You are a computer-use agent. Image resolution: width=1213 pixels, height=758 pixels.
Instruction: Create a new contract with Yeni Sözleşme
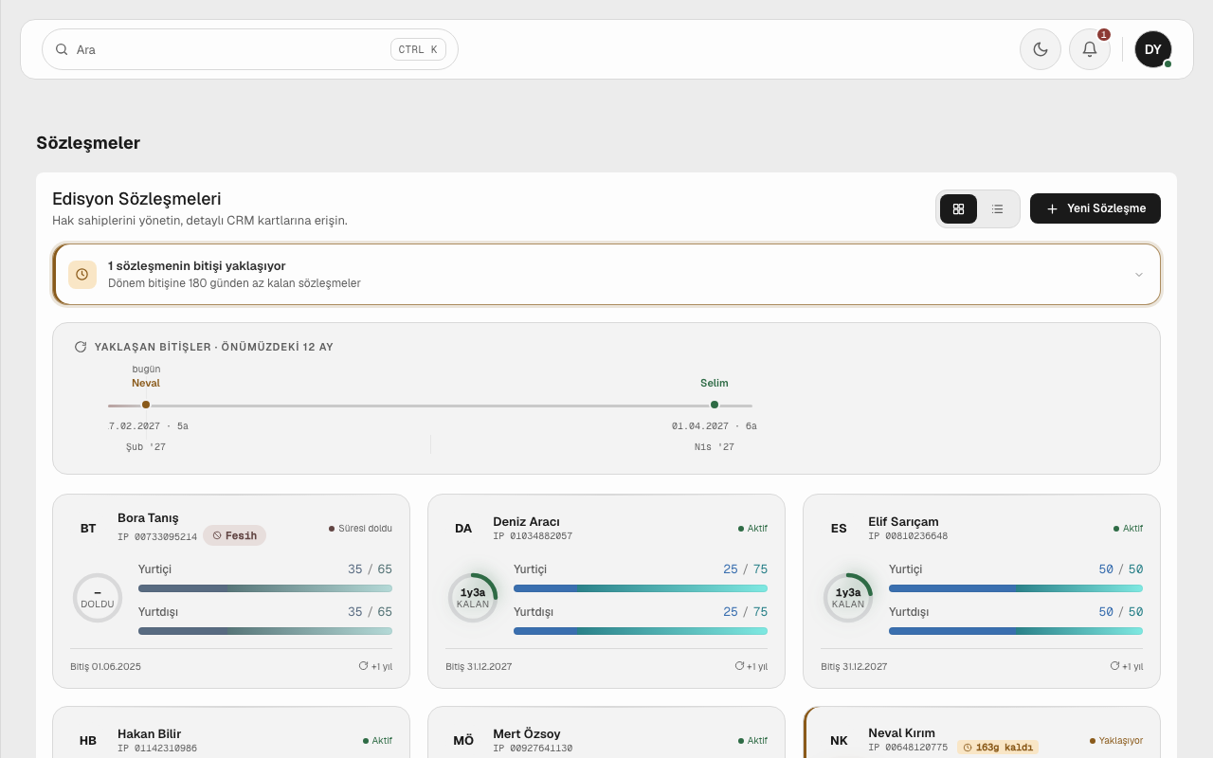click(x=1095, y=208)
